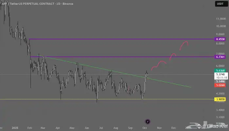Viewport: 229px width, 131px height.
Task: Select the 6.7361 purple price label
Action: pos(220,57)
